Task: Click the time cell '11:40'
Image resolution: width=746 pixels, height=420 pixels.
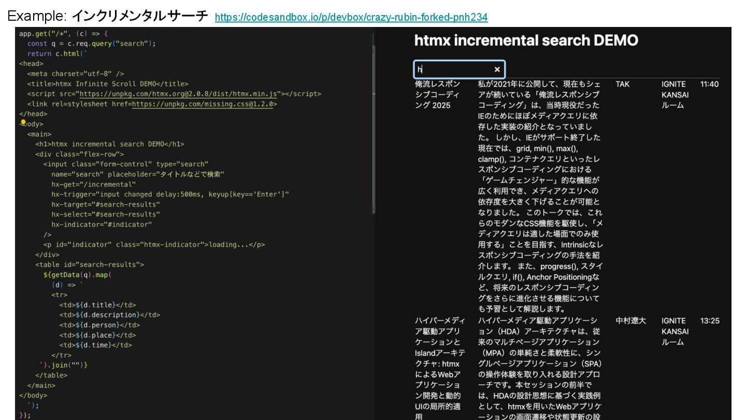Action: point(709,84)
